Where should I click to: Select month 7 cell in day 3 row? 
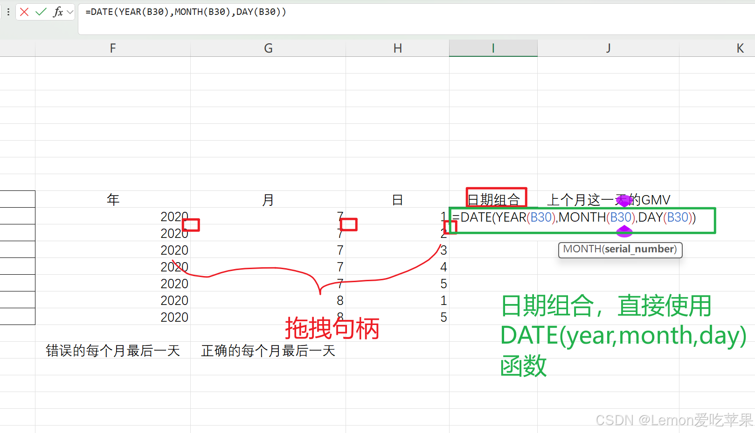(x=268, y=250)
